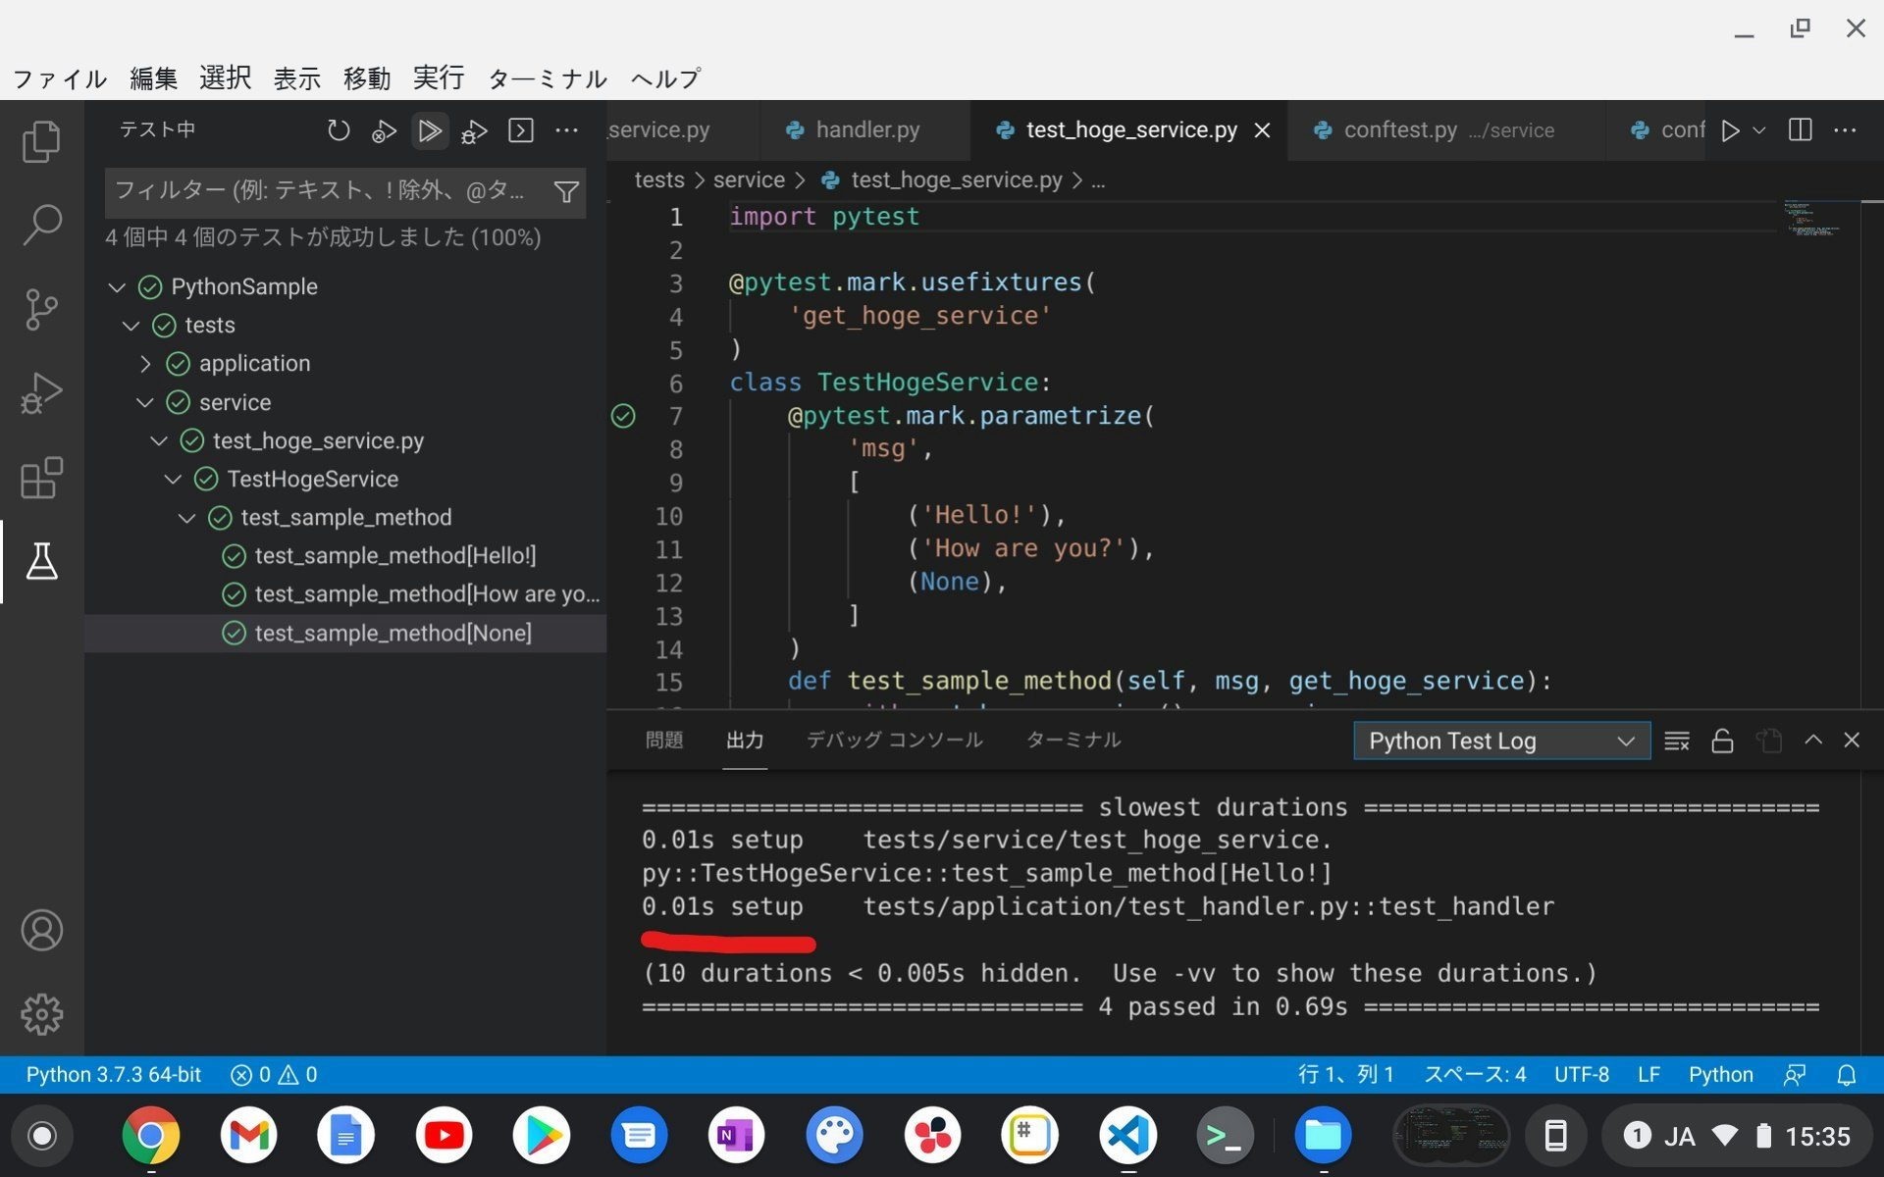1884x1177 pixels.
Task: Toggle the output auto-scroll lock
Action: [x=1722, y=741]
